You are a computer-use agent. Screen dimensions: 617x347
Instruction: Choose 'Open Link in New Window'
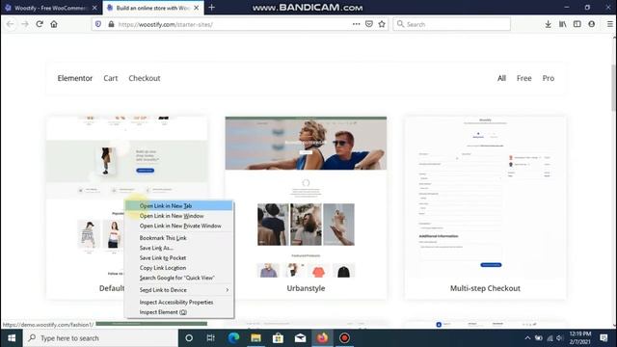179,216
